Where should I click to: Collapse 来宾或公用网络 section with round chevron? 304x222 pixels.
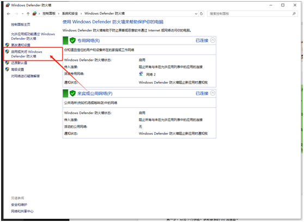[x=212, y=93]
